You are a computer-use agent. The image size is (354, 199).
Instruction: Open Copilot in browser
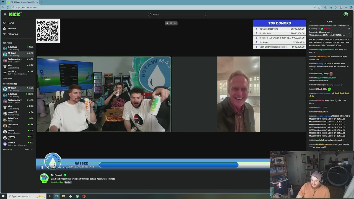pyautogui.click(x=351, y=7)
